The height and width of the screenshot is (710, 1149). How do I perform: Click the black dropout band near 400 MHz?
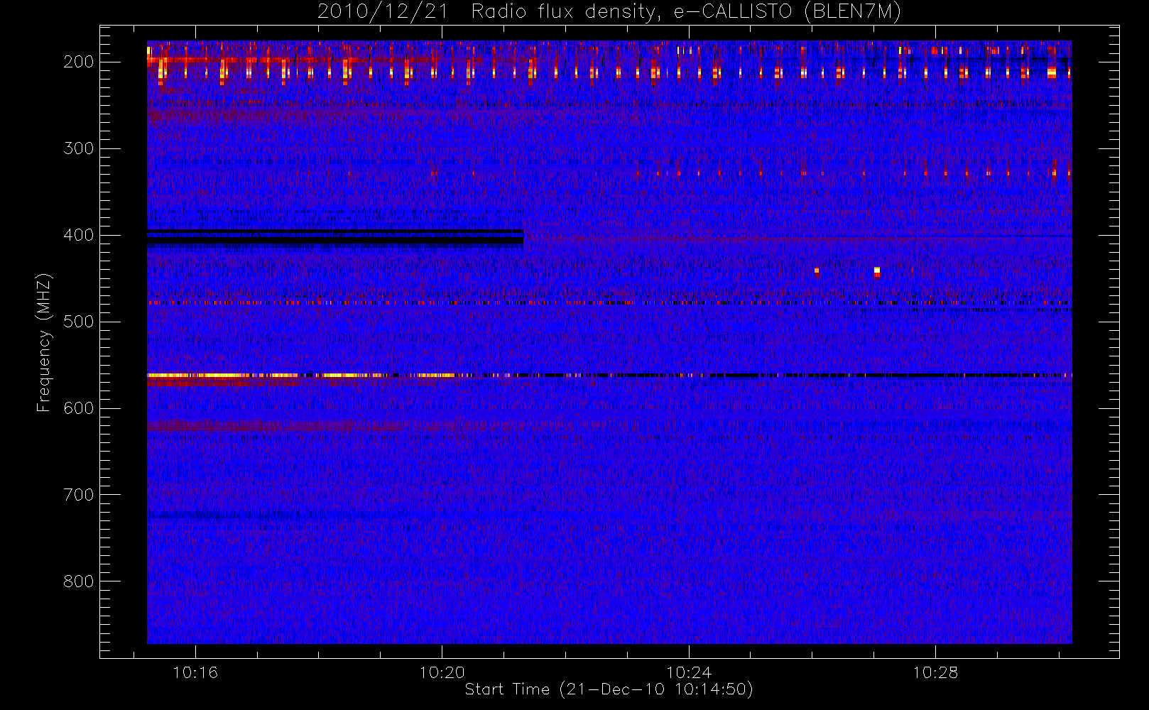click(335, 237)
